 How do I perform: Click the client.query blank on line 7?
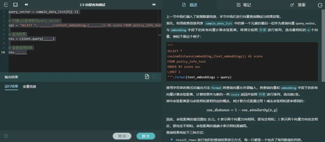coord(48,39)
